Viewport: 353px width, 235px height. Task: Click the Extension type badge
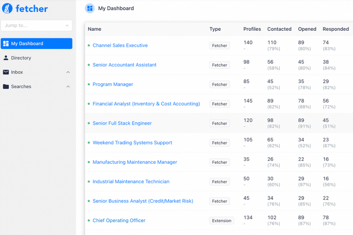(x=222, y=221)
